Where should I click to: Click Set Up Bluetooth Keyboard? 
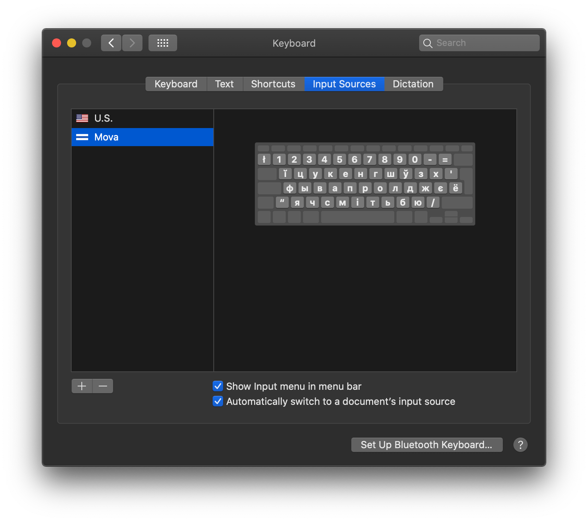coord(427,445)
